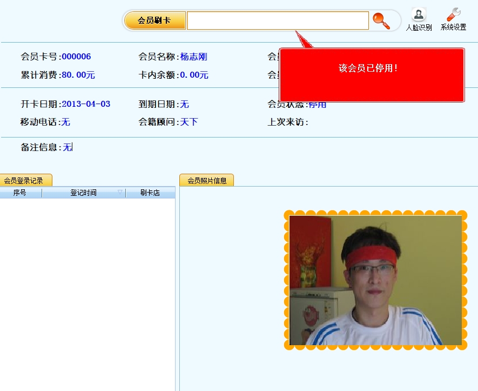Screen dimensions: 478x391
Task: Open 人脸识别 face recognition
Action: click(419, 19)
